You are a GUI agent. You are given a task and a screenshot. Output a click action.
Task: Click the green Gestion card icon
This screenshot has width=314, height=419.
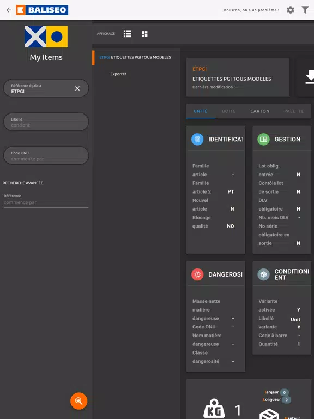tap(263, 139)
